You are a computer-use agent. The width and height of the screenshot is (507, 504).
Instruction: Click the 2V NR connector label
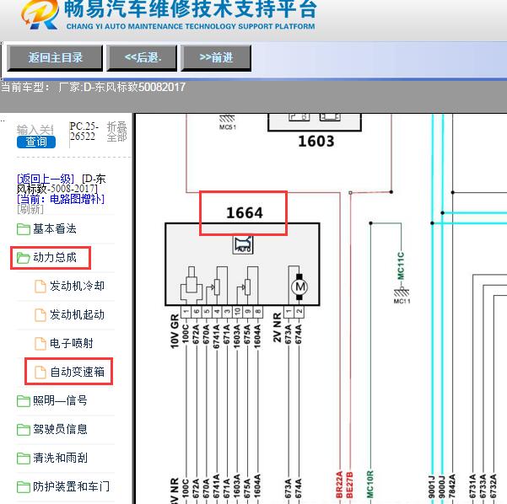pyautogui.click(x=277, y=327)
